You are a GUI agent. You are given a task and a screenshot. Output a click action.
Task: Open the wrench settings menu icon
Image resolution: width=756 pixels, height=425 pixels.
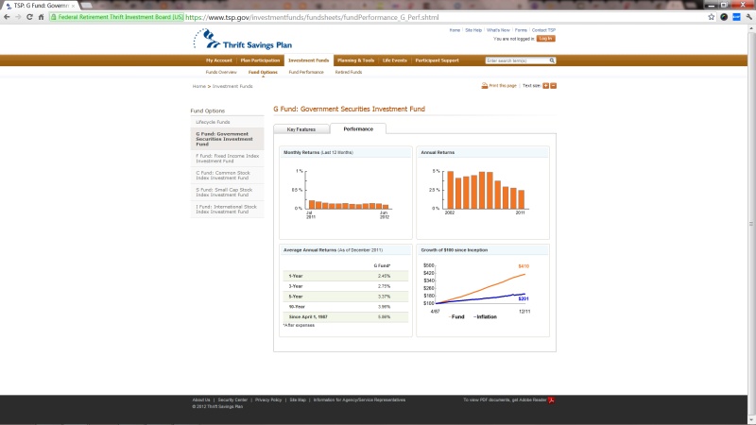tap(748, 17)
